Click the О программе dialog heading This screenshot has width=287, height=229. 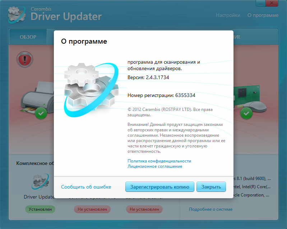(x=84, y=42)
